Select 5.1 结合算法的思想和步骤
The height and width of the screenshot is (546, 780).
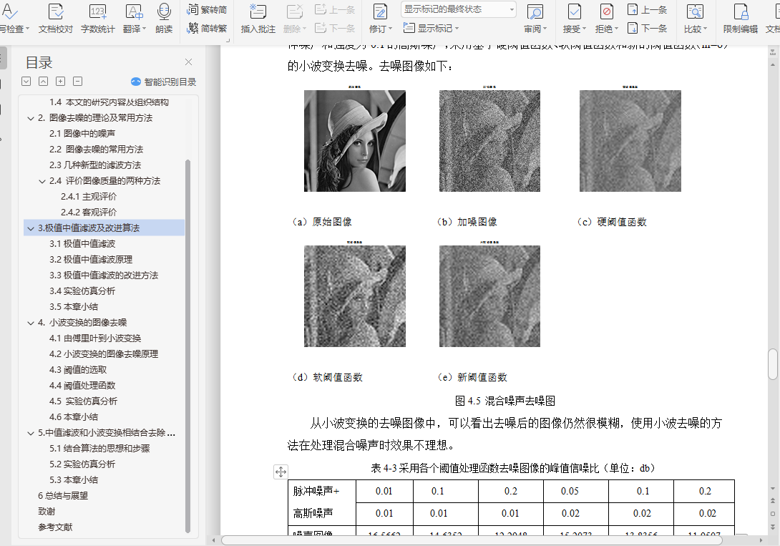pos(99,449)
